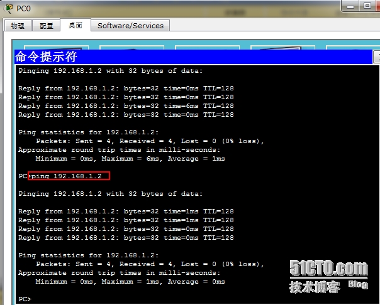380x305 pixels.
Task: Click 'Maximum = 6ms' statistics line
Action: tap(130, 159)
